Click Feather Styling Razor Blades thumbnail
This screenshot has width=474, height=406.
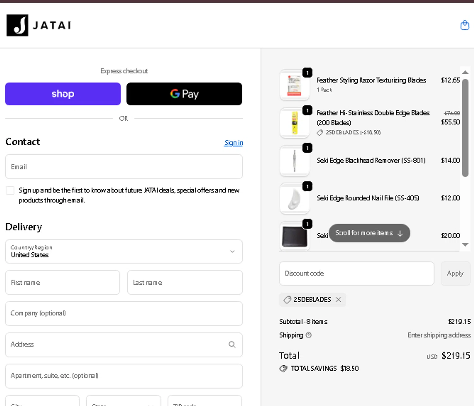(295, 85)
